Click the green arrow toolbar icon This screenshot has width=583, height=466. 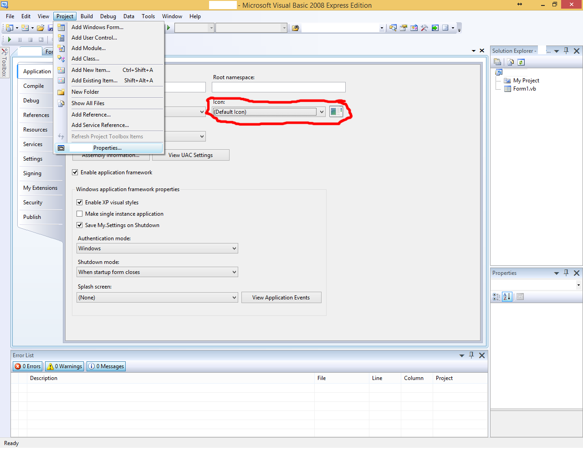click(435, 28)
